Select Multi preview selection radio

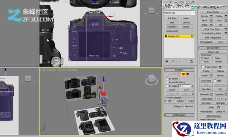point(187,101)
